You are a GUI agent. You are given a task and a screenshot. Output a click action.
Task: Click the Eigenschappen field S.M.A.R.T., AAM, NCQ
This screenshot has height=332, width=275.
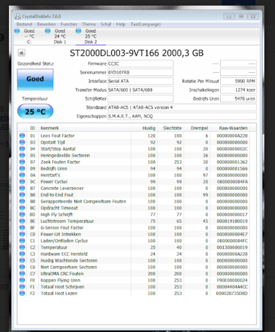[182, 116]
